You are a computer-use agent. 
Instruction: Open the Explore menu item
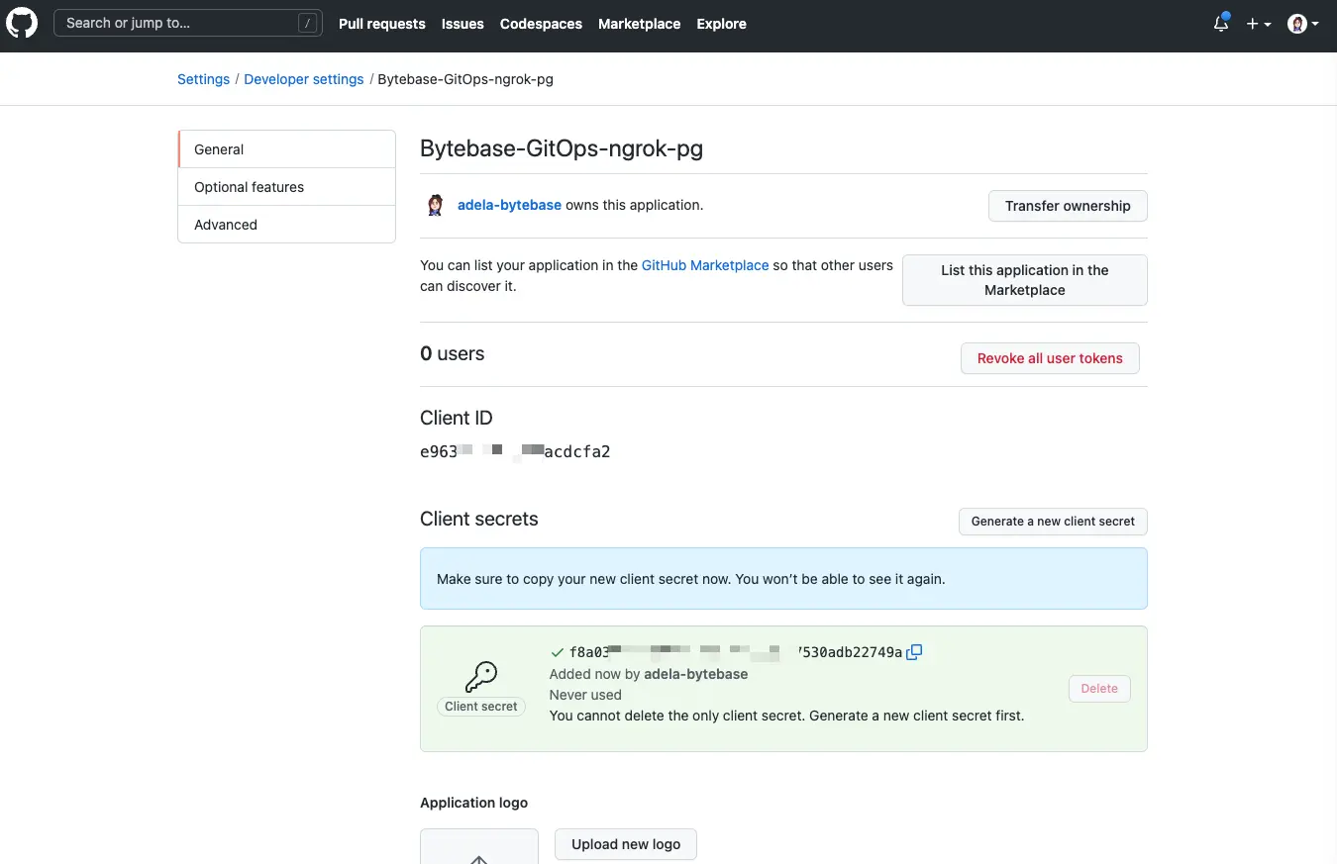click(x=721, y=24)
